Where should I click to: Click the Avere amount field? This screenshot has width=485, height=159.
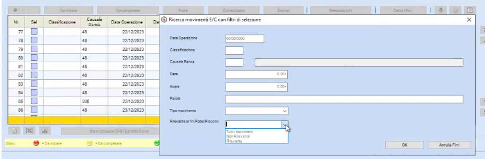click(256, 86)
